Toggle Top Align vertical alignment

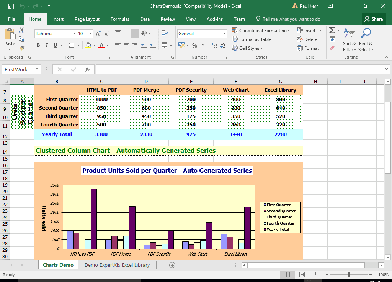[118, 33]
